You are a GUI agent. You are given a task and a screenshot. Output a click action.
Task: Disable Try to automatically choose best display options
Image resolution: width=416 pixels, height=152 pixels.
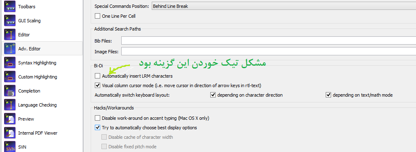(x=97, y=128)
